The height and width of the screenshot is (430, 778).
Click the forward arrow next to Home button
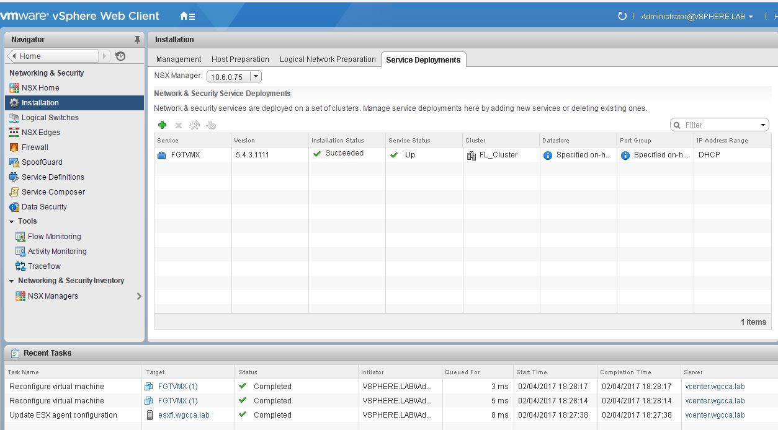pos(104,56)
